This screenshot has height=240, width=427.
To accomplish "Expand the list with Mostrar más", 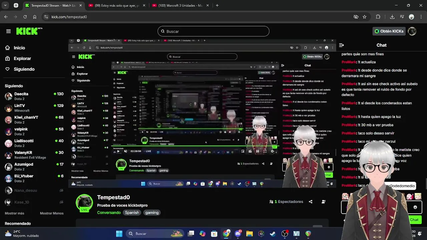I will coord(14,213).
